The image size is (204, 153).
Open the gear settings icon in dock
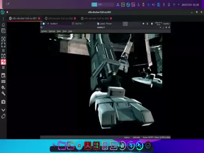(x=148, y=146)
